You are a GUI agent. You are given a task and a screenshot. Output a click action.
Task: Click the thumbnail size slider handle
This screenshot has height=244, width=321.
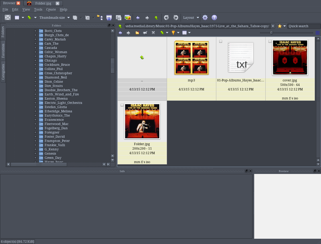coord(271,33)
